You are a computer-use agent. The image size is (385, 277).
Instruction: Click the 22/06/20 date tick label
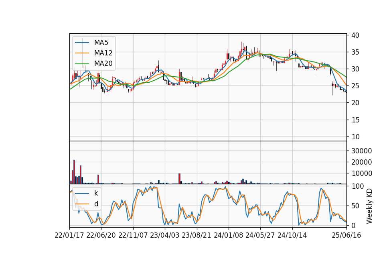pyautogui.click(x=101, y=235)
